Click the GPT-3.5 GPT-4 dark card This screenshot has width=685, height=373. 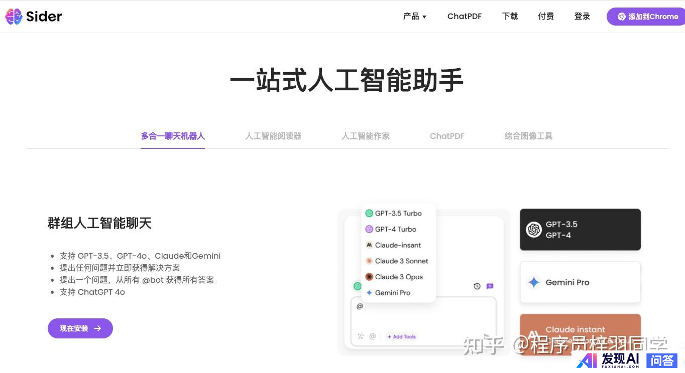580,230
